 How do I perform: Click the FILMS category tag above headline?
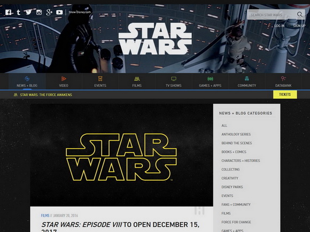pos(45,215)
